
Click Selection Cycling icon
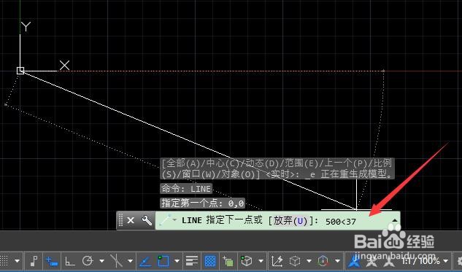coord(228,261)
